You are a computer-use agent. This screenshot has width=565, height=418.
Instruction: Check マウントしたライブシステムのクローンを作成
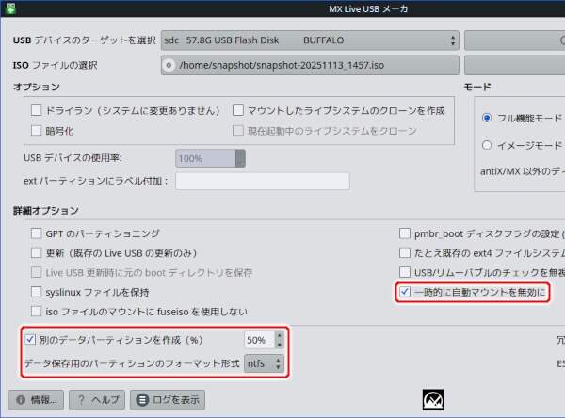coord(238,110)
